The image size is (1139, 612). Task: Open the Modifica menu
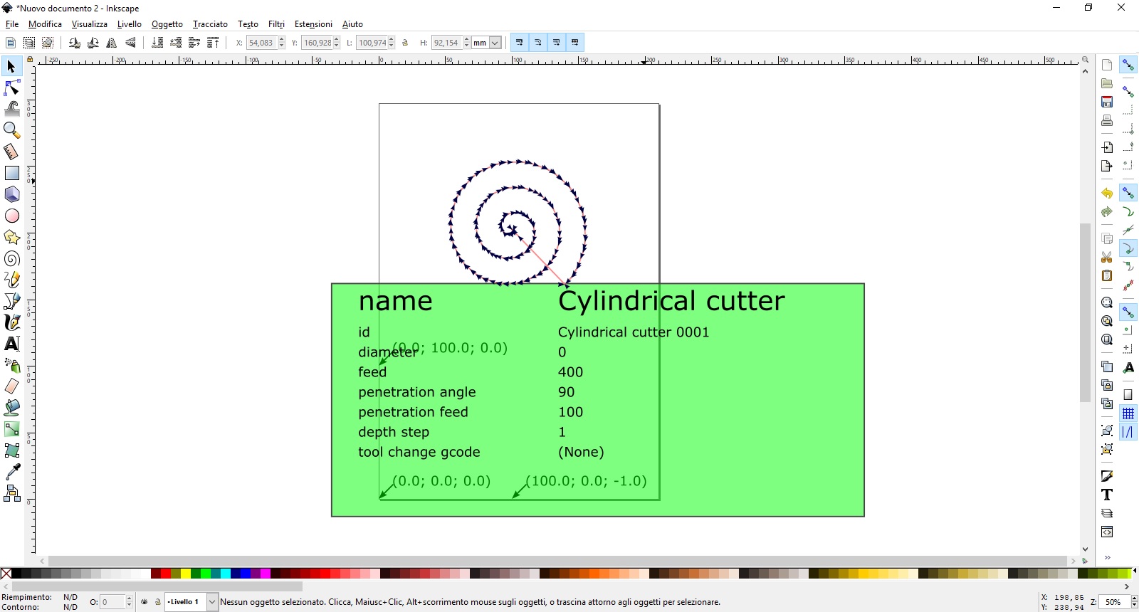click(45, 24)
